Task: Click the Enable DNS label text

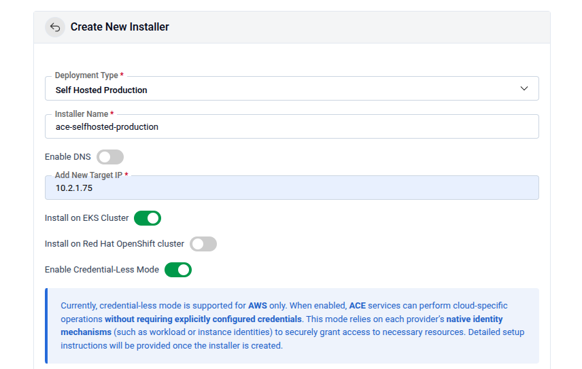Action: point(68,157)
